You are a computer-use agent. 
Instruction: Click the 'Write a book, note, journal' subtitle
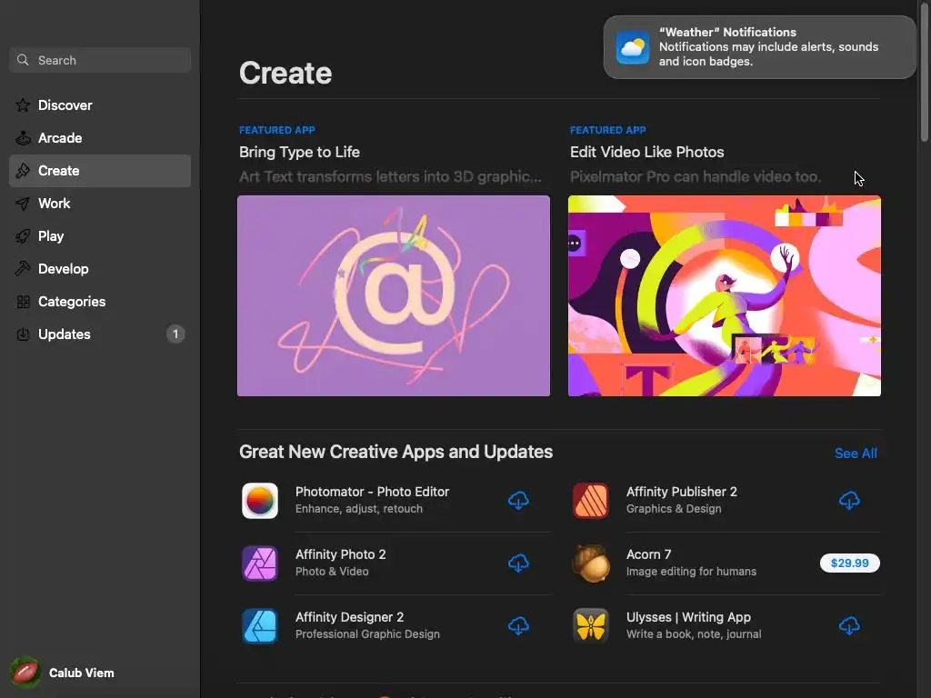pyautogui.click(x=694, y=633)
